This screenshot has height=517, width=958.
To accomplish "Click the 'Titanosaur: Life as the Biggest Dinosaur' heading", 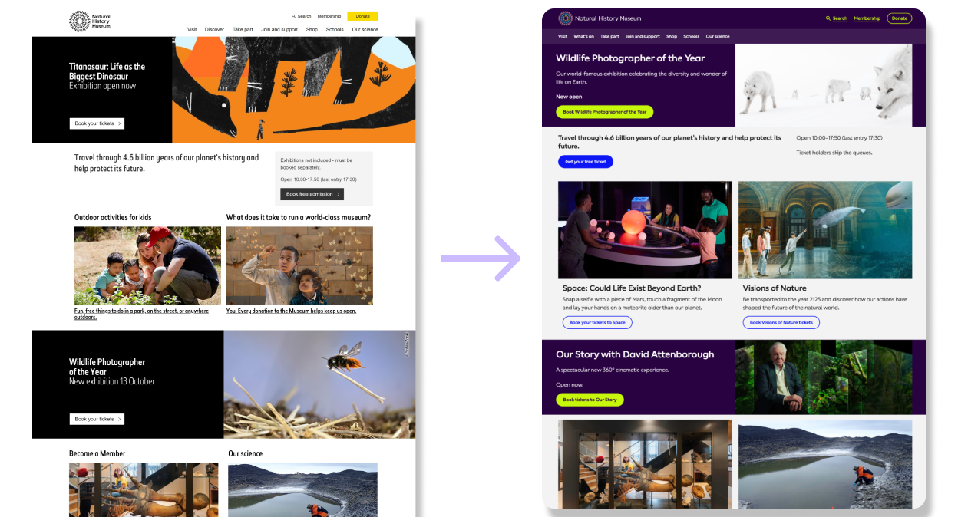I will point(107,71).
